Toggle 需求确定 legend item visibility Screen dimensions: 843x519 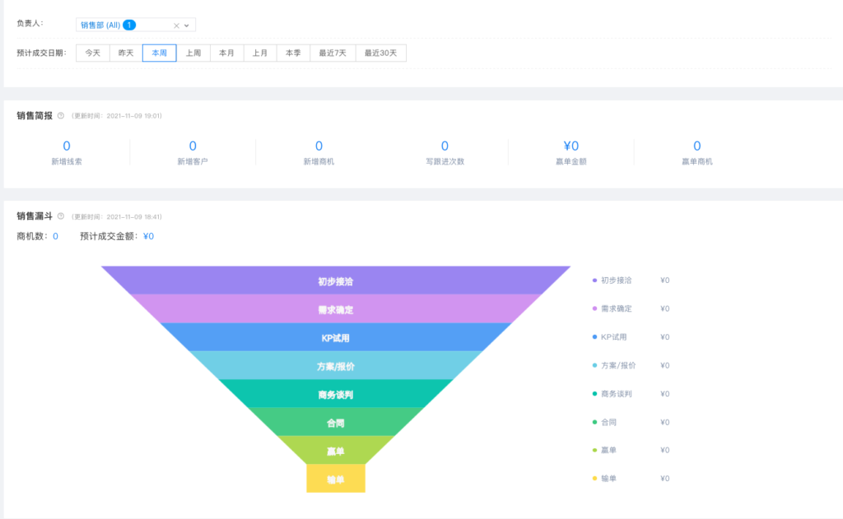click(616, 309)
